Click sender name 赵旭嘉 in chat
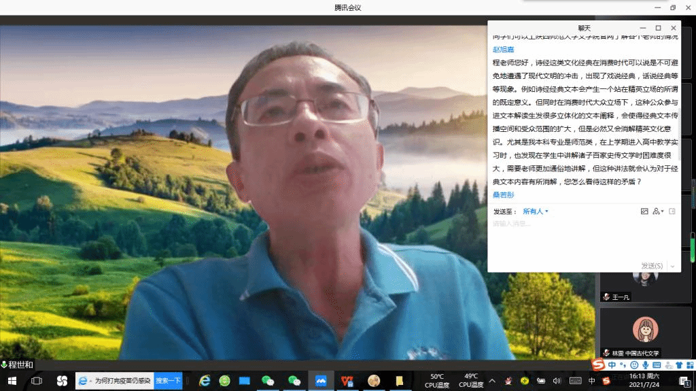 click(503, 50)
